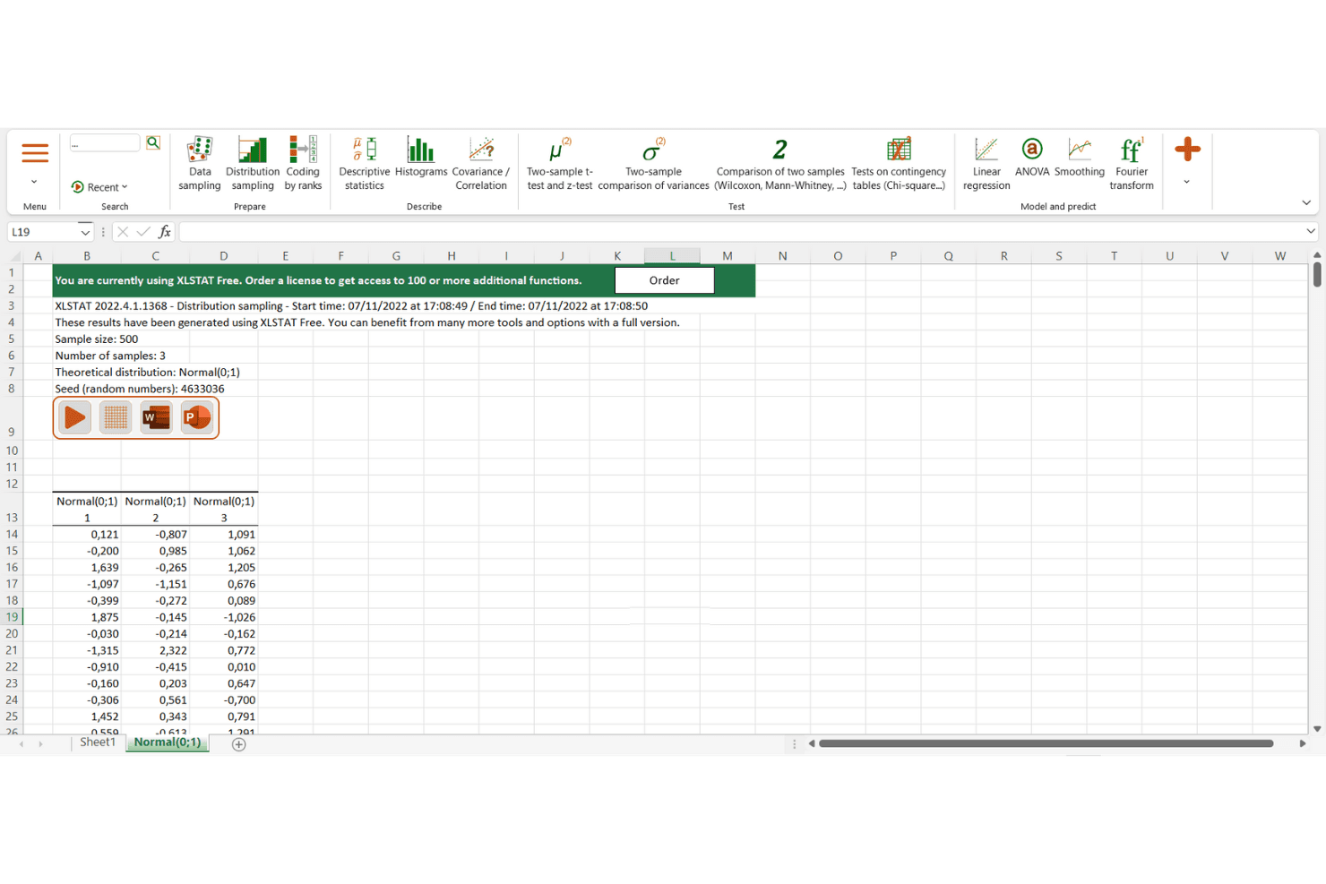Export results to PowerPoint icon
The width and height of the screenshot is (1326, 884).
(x=197, y=417)
